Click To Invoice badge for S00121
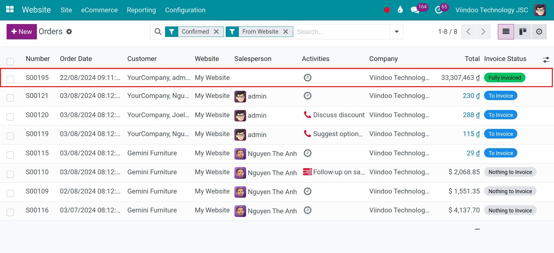 click(x=501, y=96)
